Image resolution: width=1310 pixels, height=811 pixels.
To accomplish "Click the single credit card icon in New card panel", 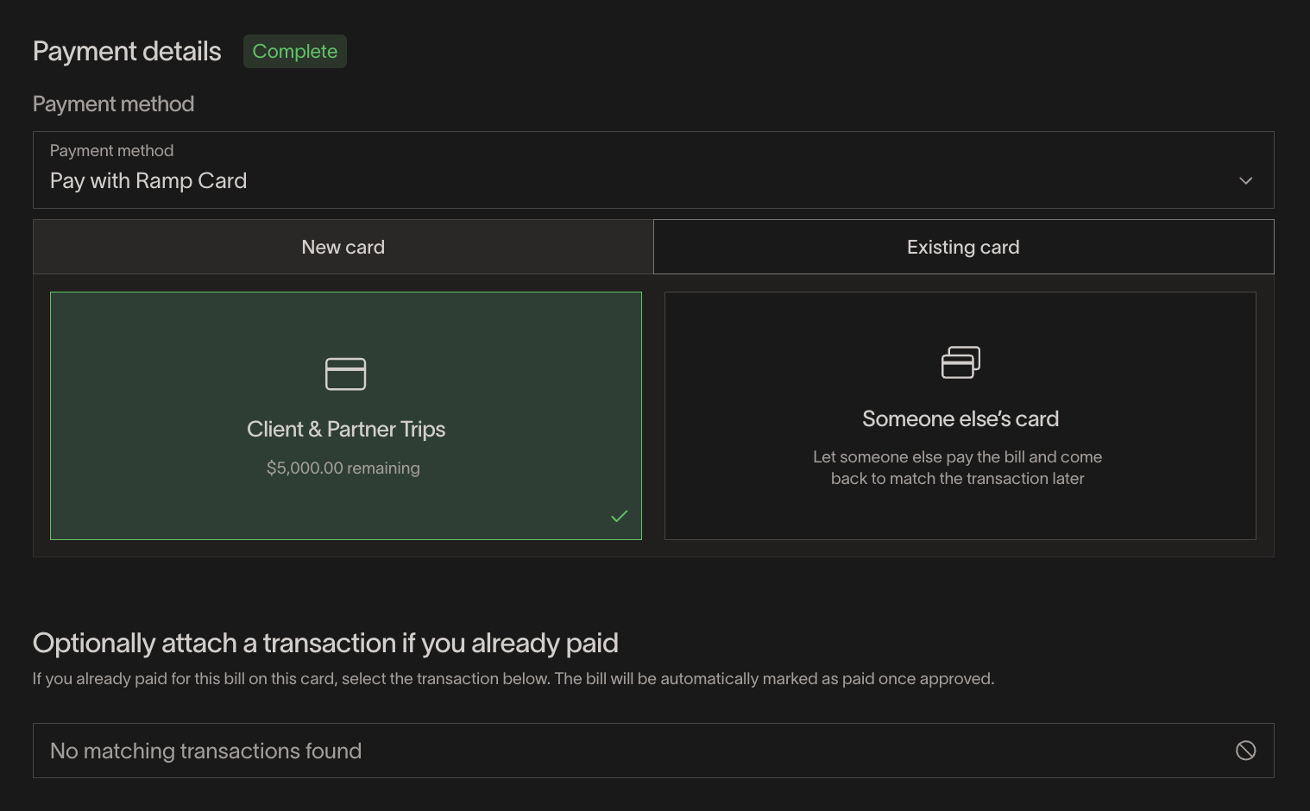I will [345, 374].
